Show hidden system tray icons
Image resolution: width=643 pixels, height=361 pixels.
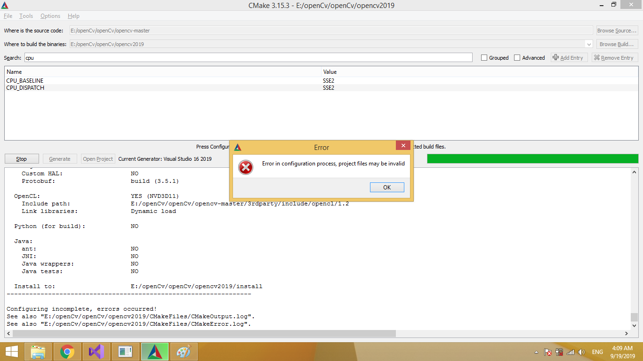[536, 352]
